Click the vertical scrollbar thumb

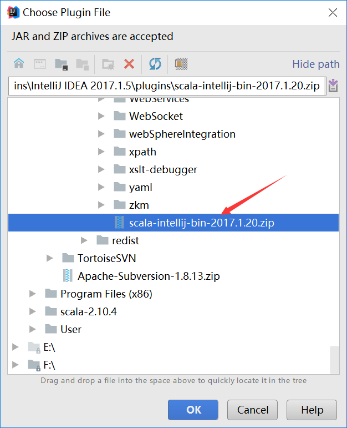coord(334,360)
